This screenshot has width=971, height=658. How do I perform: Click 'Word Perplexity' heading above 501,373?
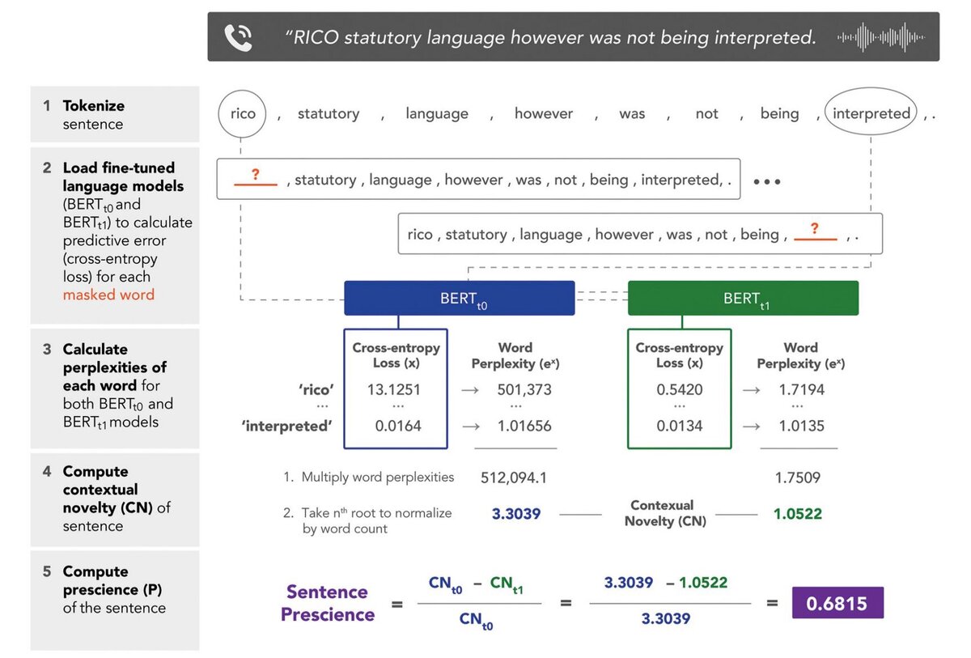(515, 355)
